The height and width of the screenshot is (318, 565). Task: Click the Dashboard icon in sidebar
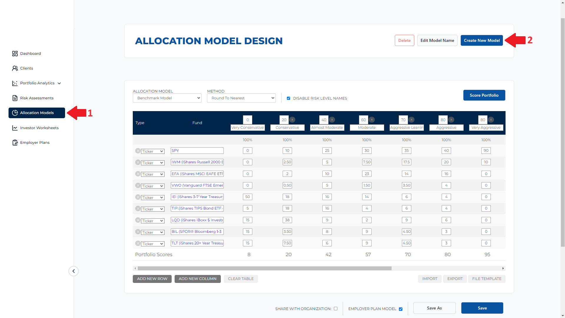pos(15,54)
